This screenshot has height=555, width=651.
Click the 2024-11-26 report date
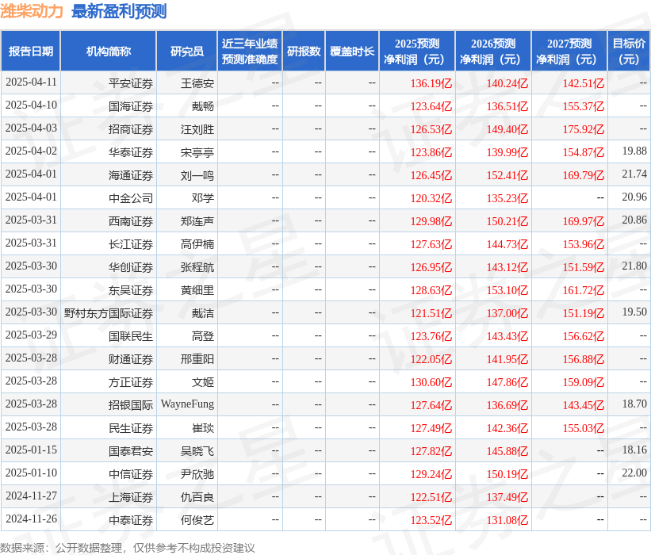pyautogui.click(x=33, y=520)
